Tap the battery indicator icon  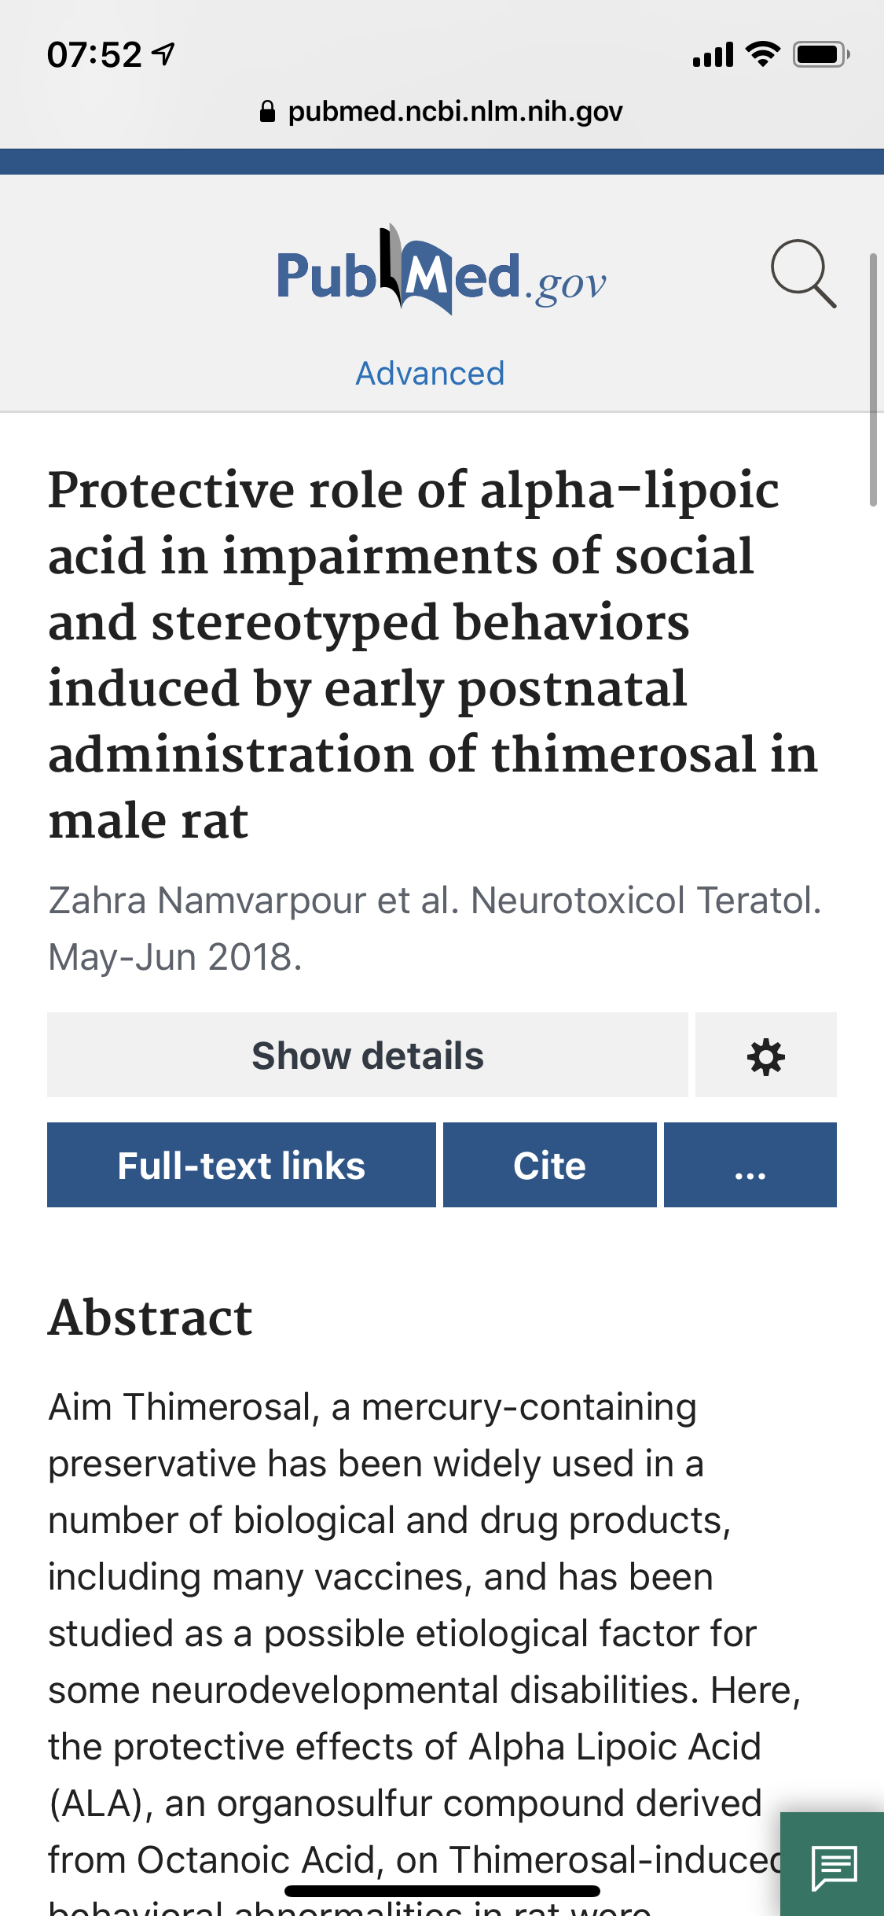point(820,54)
